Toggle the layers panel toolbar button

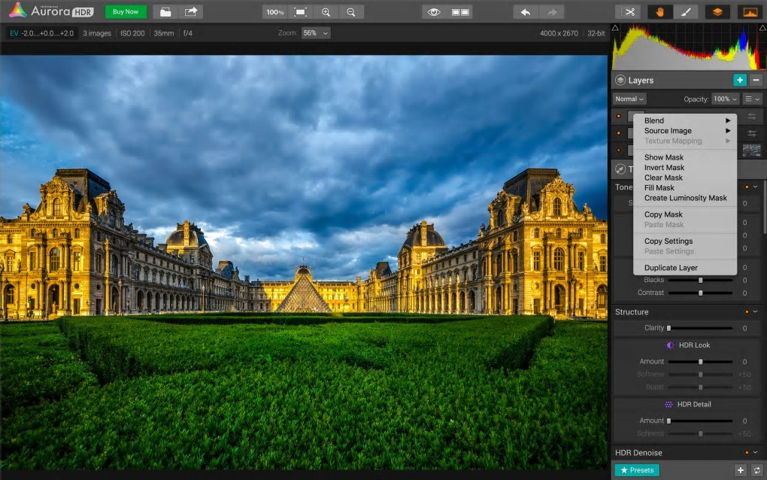click(x=717, y=12)
